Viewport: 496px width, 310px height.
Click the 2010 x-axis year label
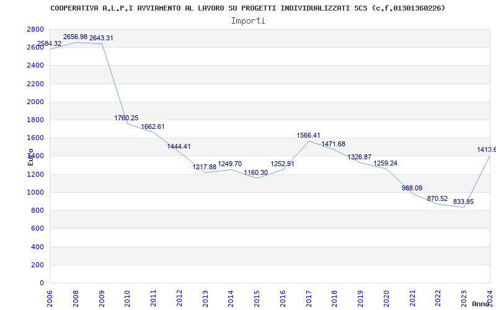128,298
